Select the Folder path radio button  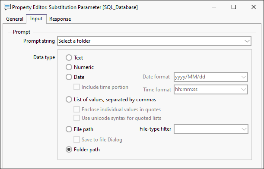coord(69,150)
